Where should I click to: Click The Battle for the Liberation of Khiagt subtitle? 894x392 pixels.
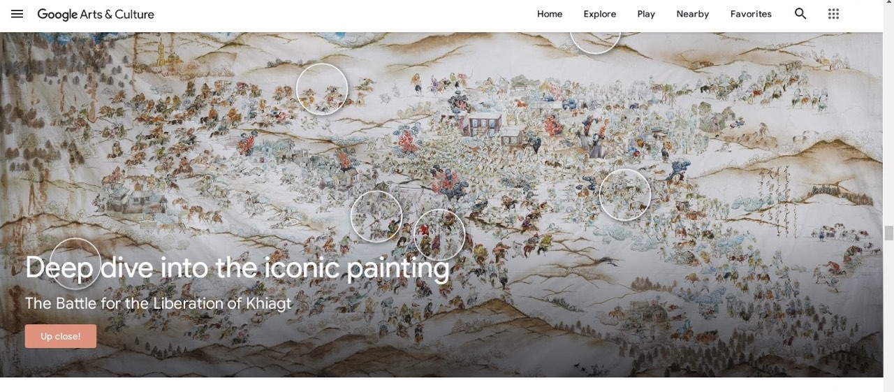[x=159, y=304]
